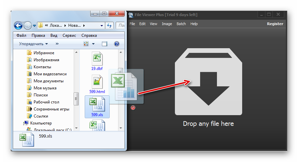Image resolution: width=298 pixels, height=162 pixels.
Task: Click navigation pane scrollbar thumb
Action: [x=76, y=99]
